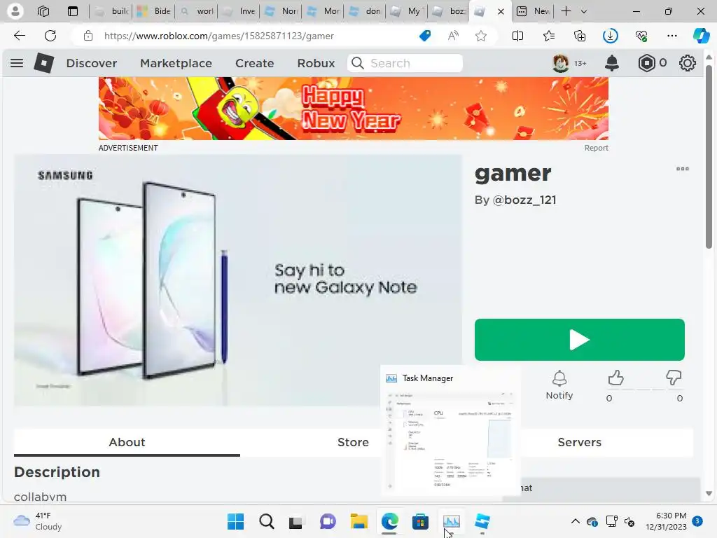Open the tab actions menu icon

point(73,11)
